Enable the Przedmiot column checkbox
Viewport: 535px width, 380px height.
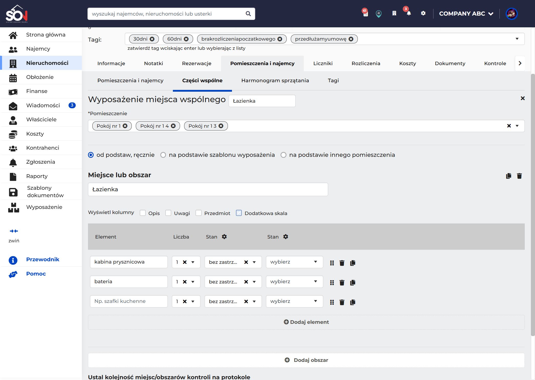pyautogui.click(x=198, y=213)
